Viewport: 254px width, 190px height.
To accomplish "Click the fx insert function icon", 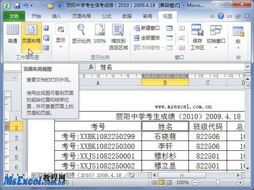I will pos(91,67).
